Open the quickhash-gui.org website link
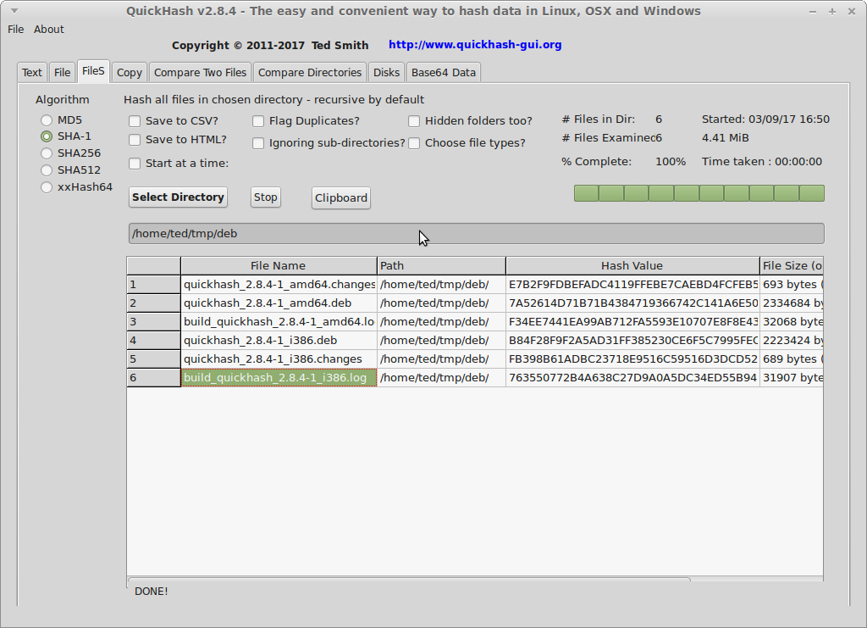This screenshot has height=628, width=867. (x=475, y=44)
